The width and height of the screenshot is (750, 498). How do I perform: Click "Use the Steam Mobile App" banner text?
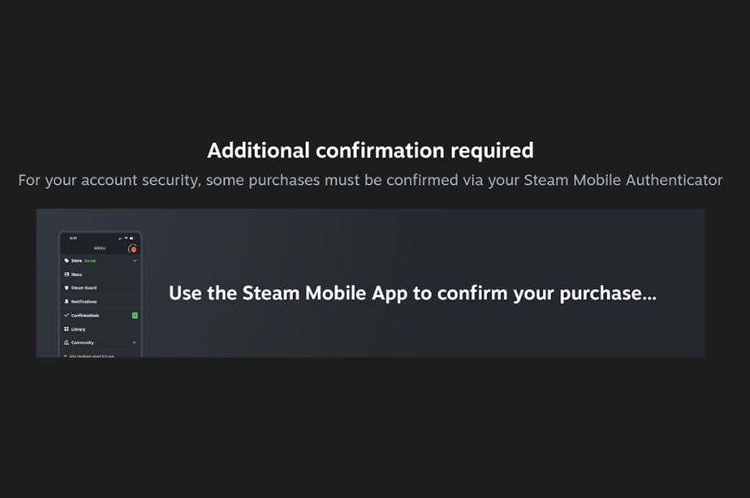tap(412, 294)
